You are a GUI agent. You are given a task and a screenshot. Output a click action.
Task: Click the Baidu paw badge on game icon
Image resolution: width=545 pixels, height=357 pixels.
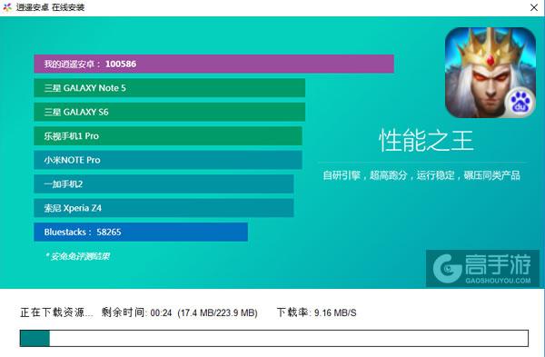tap(520, 103)
